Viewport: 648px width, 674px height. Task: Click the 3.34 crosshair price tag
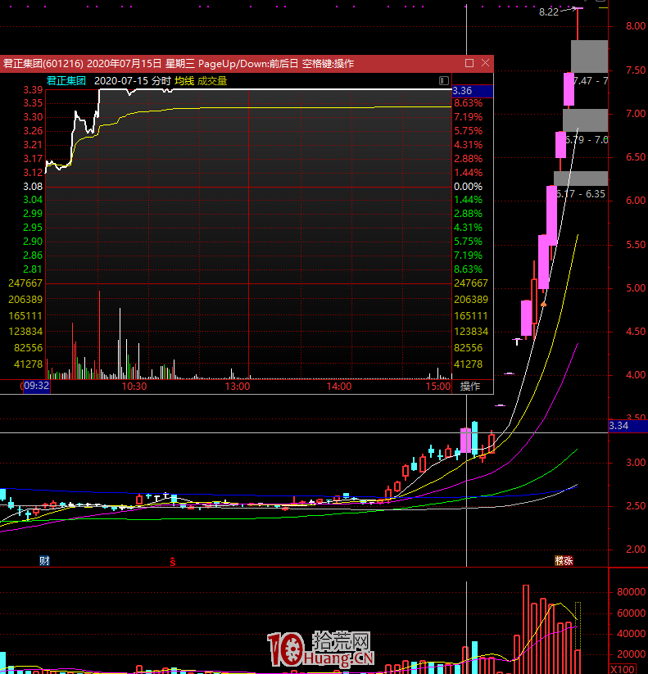[x=619, y=426]
